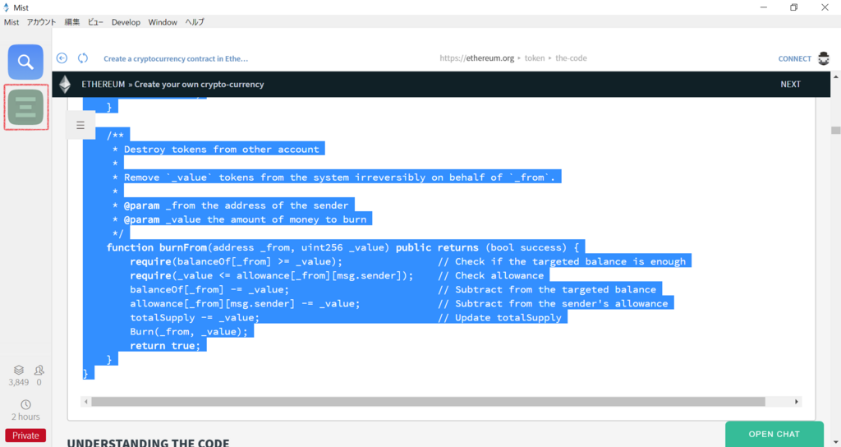
Task: Click the '// Subtract from the targeted balance' comment
Action: (x=547, y=289)
